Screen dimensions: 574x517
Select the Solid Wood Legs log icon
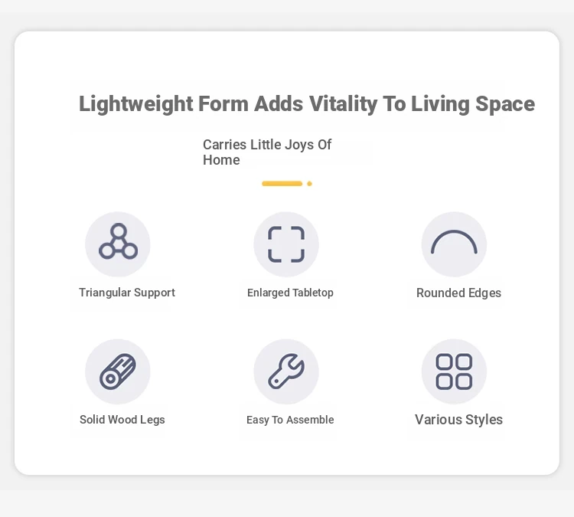click(118, 371)
